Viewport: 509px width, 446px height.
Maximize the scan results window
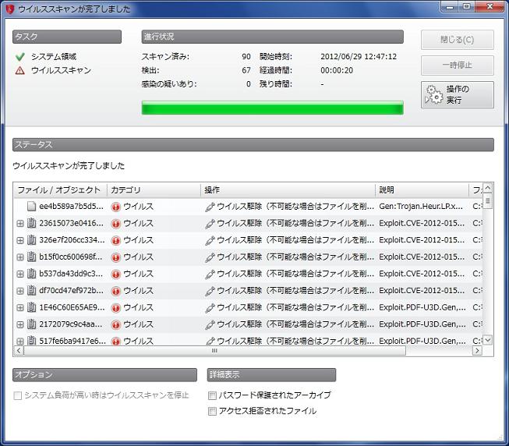466,6
